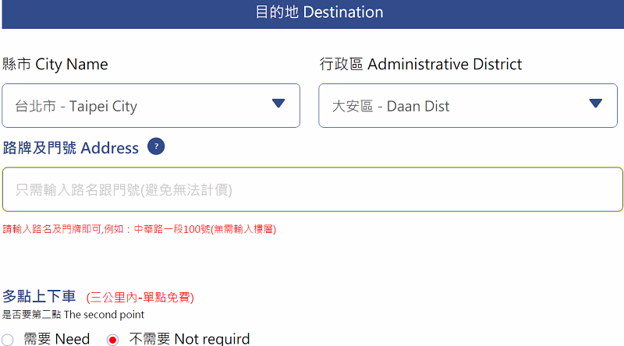Viewport: 624px width, 346px height.
Task: Click the red 三公里內-單點免費 note
Action: pyautogui.click(x=140, y=297)
